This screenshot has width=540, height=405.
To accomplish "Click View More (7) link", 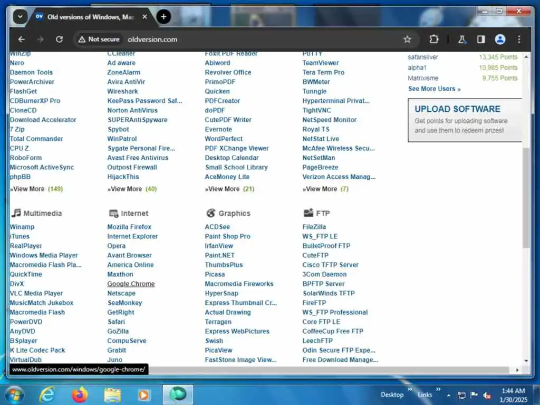I will tap(325, 189).
